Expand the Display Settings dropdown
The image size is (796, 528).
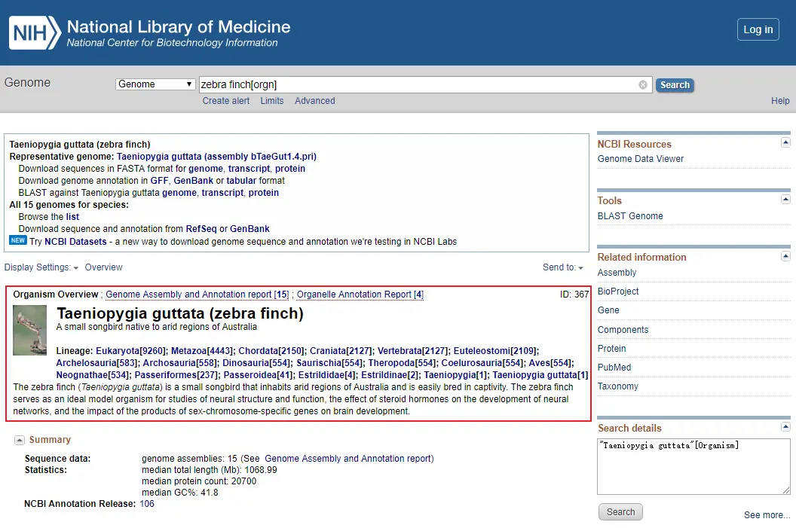pos(41,267)
